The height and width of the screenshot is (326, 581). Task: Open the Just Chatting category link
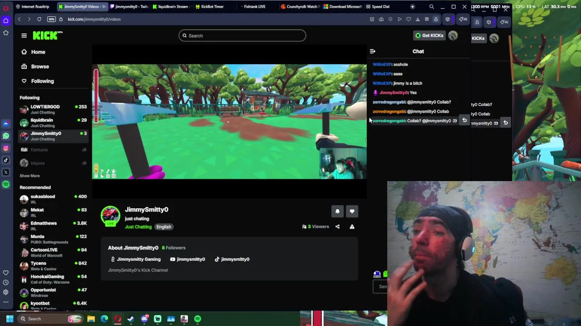138,227
